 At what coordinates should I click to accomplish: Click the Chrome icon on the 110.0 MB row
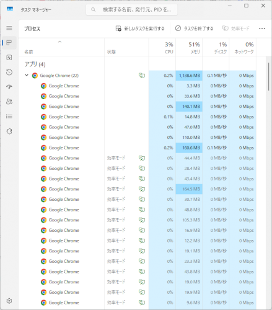(x=43, y=138)
